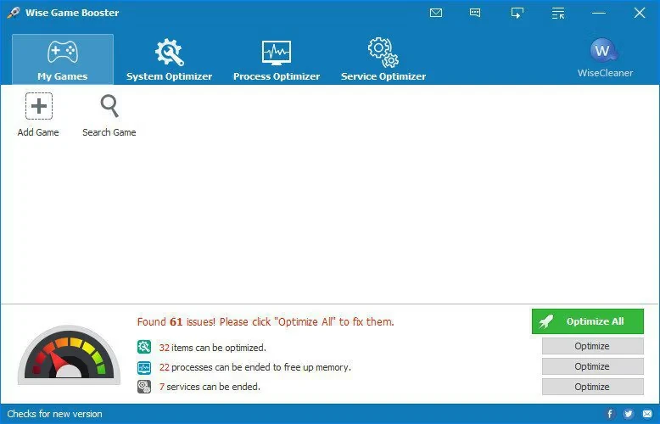The image size is (660, 424).
Task: Open the title bar menu list icon
Action: point(557,13)
